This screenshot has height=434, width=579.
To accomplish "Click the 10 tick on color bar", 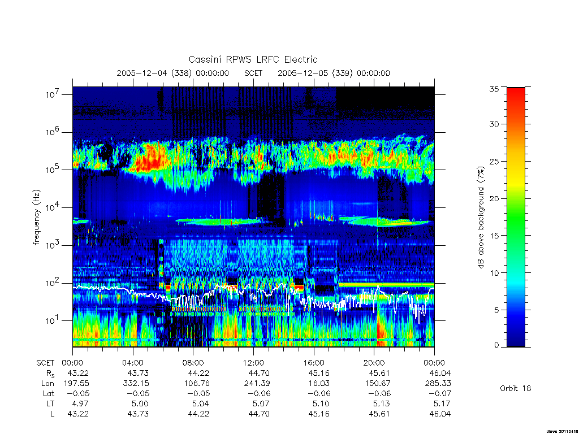I will (494, 273).
